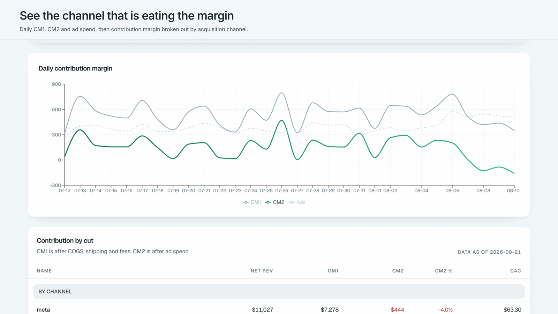Sort table by NAME column header

click(x=44, y=271)
